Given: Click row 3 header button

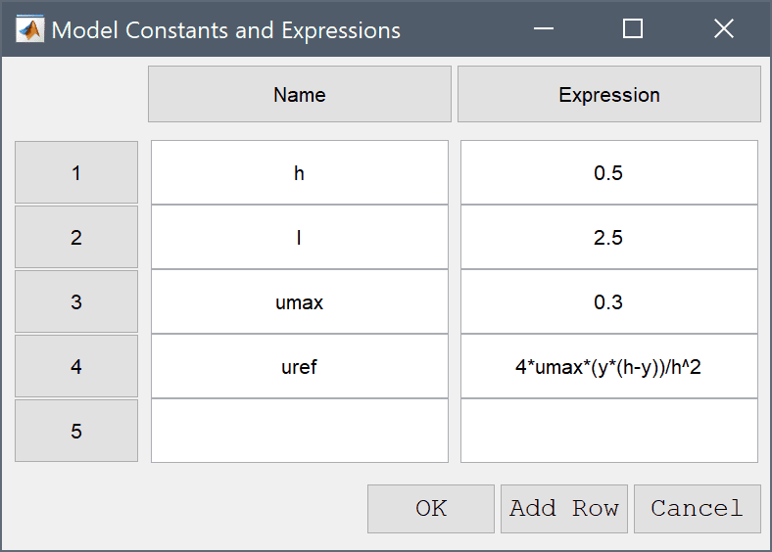Looking at the screenshot, I should 76,301.
